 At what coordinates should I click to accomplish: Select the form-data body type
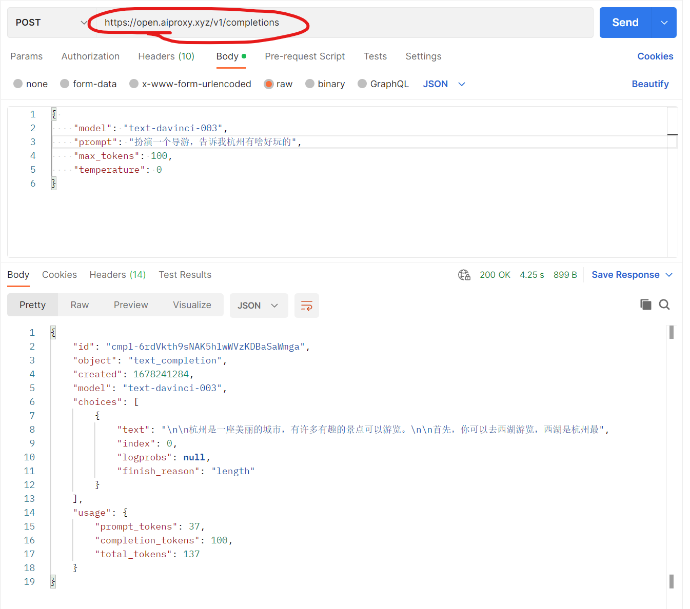[x=88, y=84]
